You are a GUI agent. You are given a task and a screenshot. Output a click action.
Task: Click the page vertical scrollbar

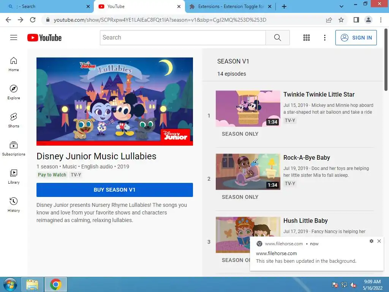pyautogui.click(x=386, y=60)
